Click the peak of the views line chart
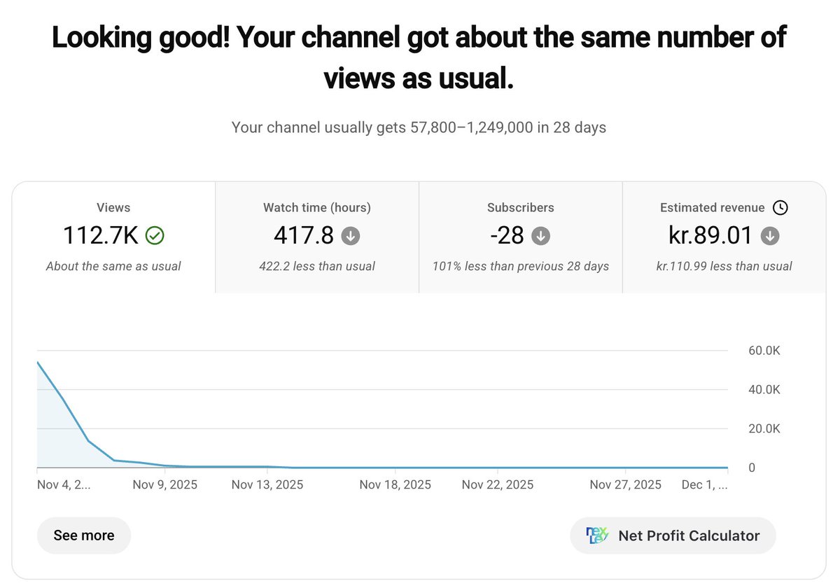 [38, 362]
